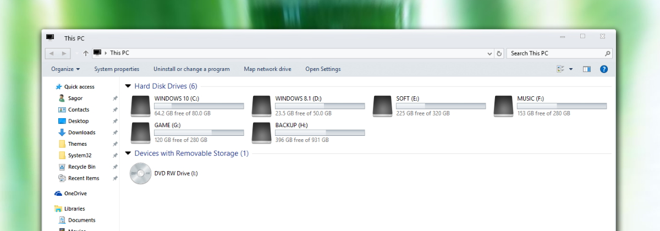Click the search magnifier icon
The height and width of the screenshot is (231, 660).
(607, 53)
